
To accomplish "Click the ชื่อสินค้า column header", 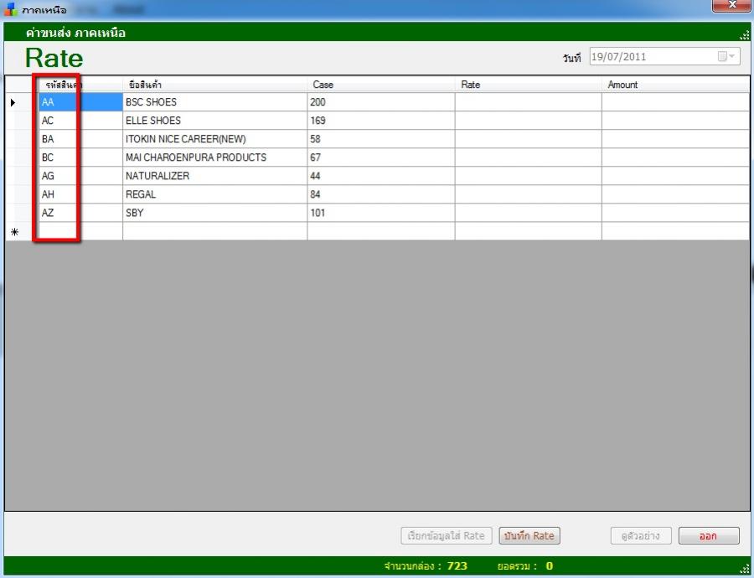I will [x=215, y=85].
